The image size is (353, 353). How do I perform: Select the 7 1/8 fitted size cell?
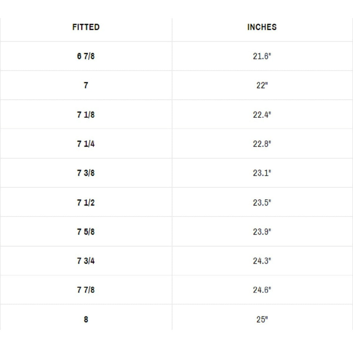[86, 115]
